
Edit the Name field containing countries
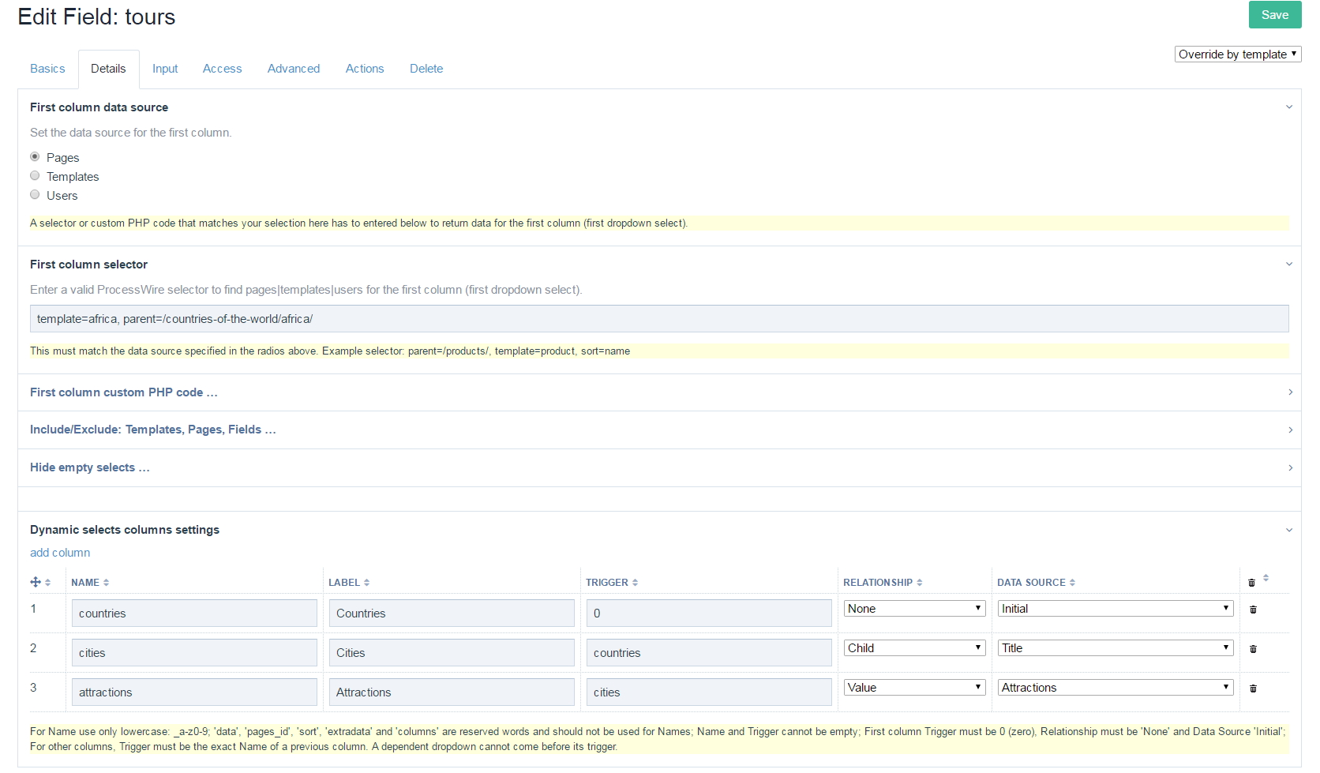click(x=194, y=614)
